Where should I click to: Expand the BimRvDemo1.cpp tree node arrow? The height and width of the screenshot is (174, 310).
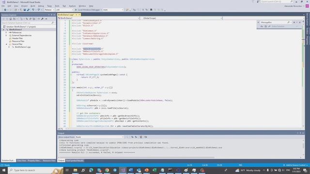9,47
